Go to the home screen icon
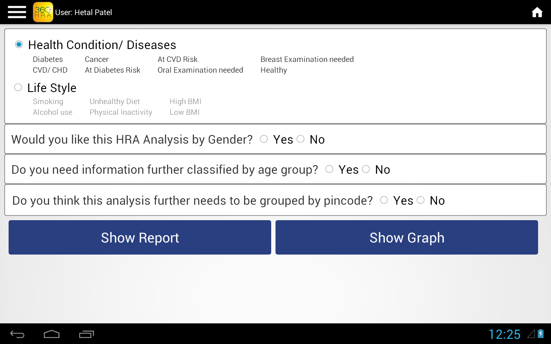This screenshot has width=551, height=344. click(x=537, y=12)
